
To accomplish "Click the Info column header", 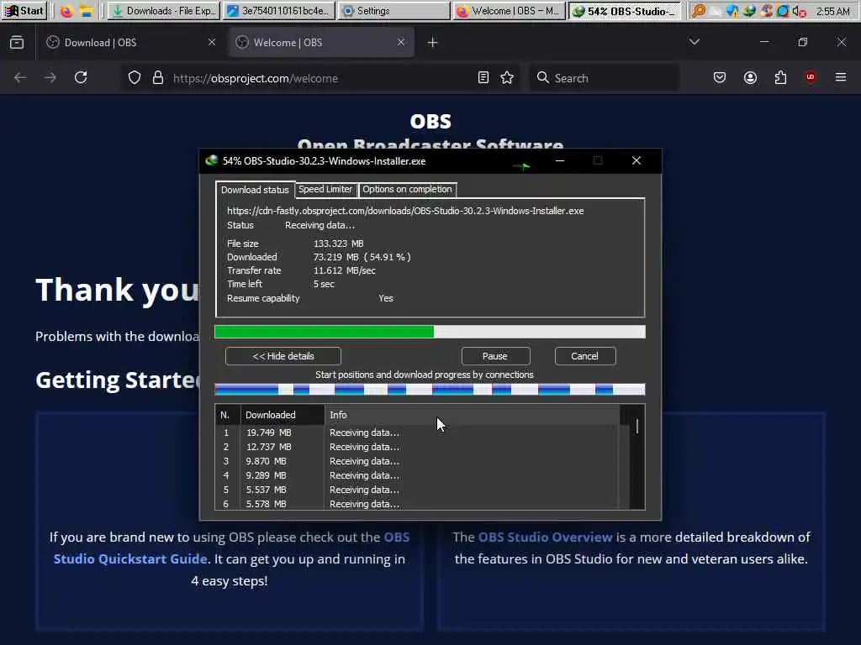I will point(473,415).
